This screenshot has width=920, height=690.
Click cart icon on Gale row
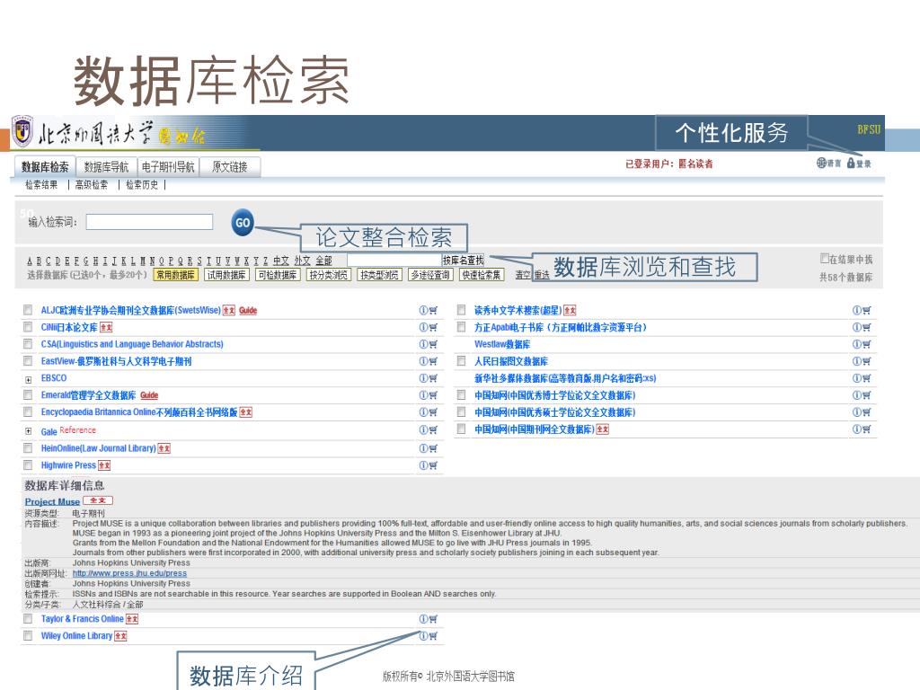433,430
